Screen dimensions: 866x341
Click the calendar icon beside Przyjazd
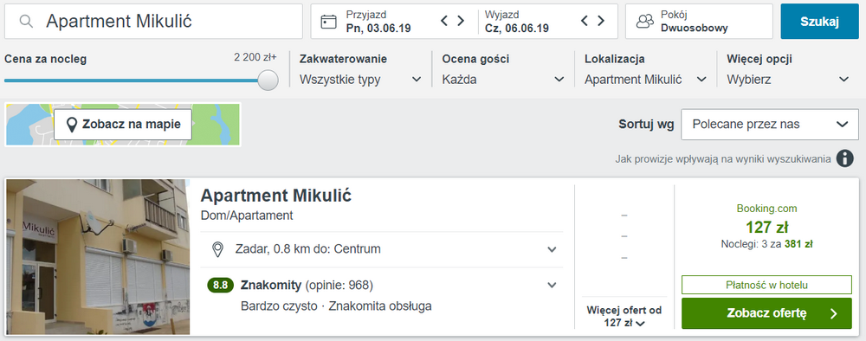328,22
